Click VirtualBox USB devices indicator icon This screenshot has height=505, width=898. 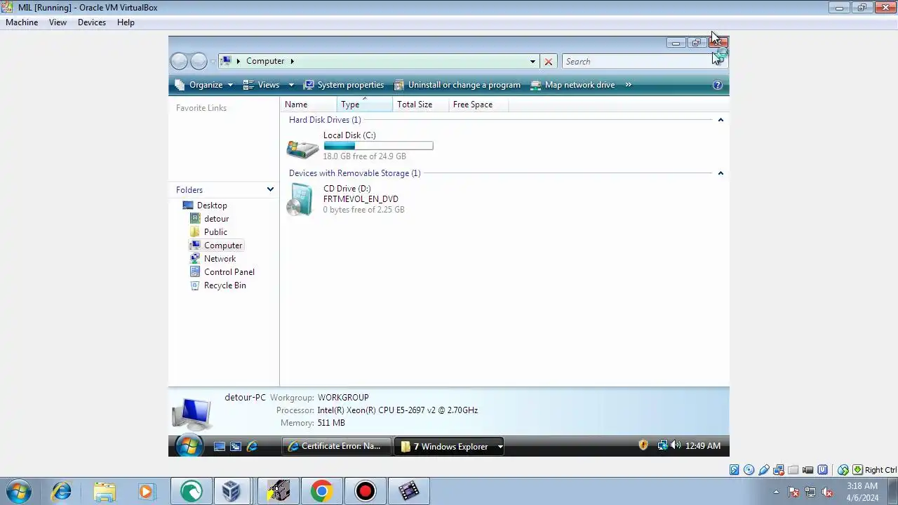point(764,470)
